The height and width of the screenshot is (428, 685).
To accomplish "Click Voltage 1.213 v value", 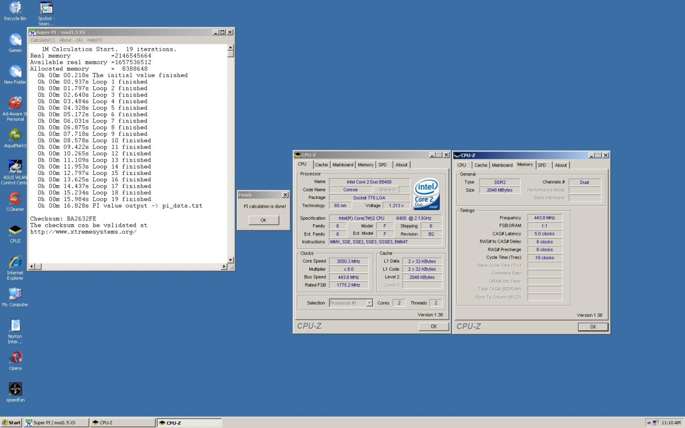I will (x=397, y=205).
